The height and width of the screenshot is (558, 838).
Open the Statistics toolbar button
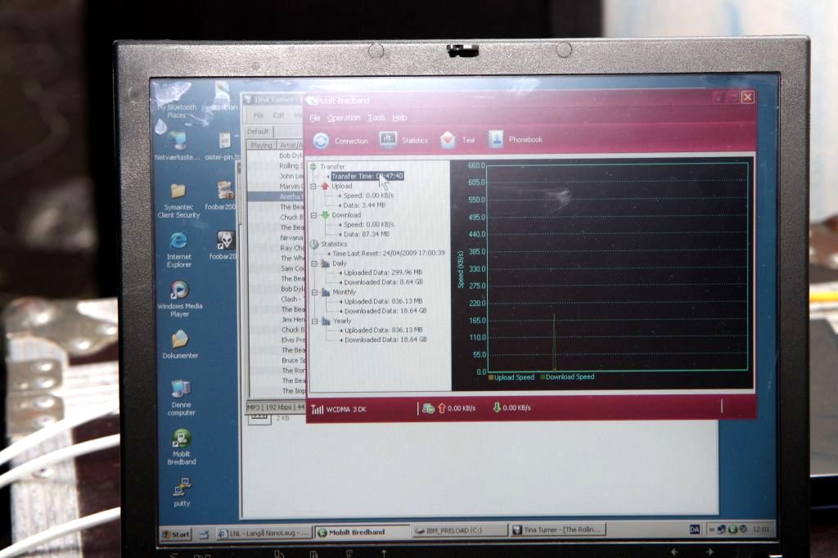[x=403, y=140]
